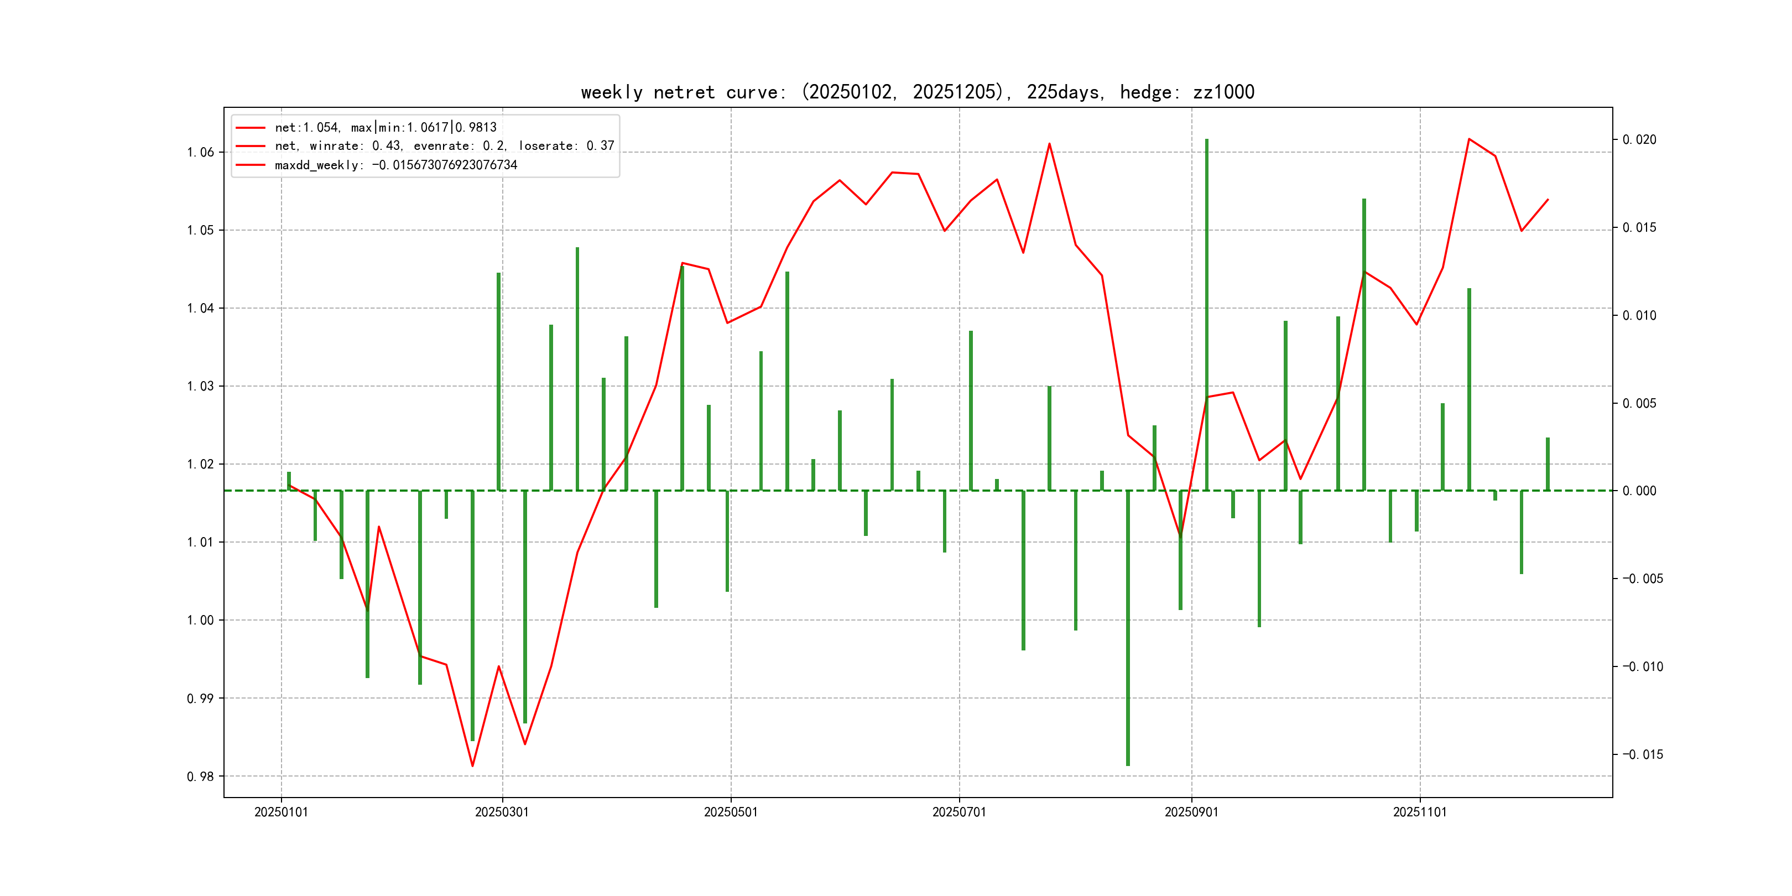Click the 20250301 x-axis date label
The width and height of the screenshot is (1792, 896).
point(502,812)
